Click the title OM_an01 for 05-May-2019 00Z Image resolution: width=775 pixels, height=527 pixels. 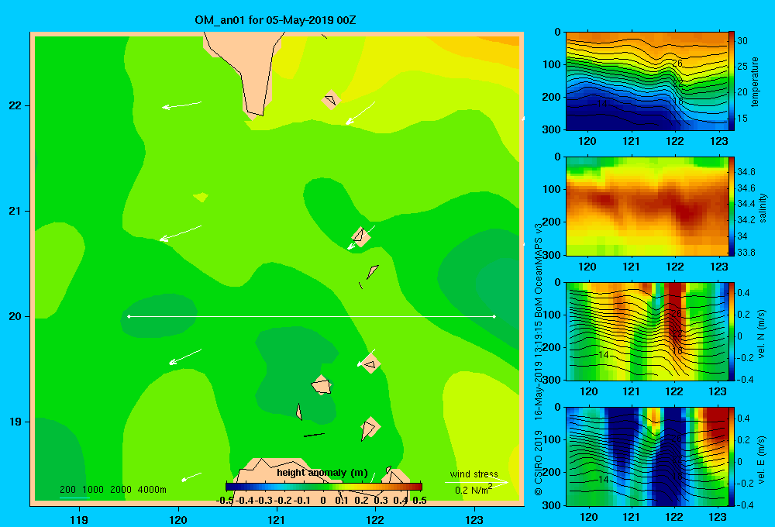[x=275, y=20]
